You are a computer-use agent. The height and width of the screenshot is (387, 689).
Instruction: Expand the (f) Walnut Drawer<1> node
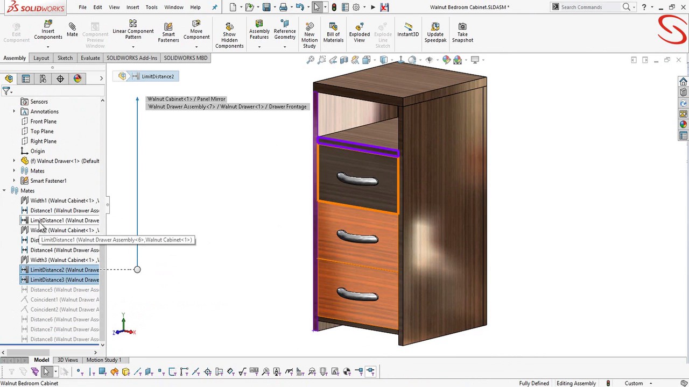point(14,161)
